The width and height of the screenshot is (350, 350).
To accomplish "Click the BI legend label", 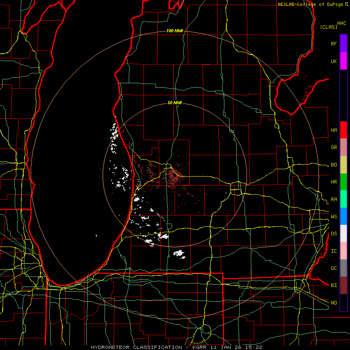I will 334,285.
